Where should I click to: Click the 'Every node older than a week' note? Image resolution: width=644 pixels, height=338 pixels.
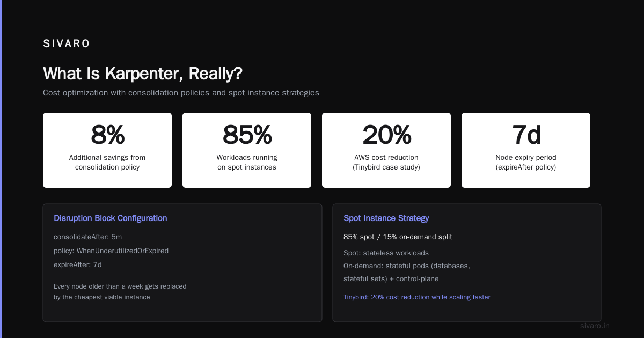pos(120,291)
